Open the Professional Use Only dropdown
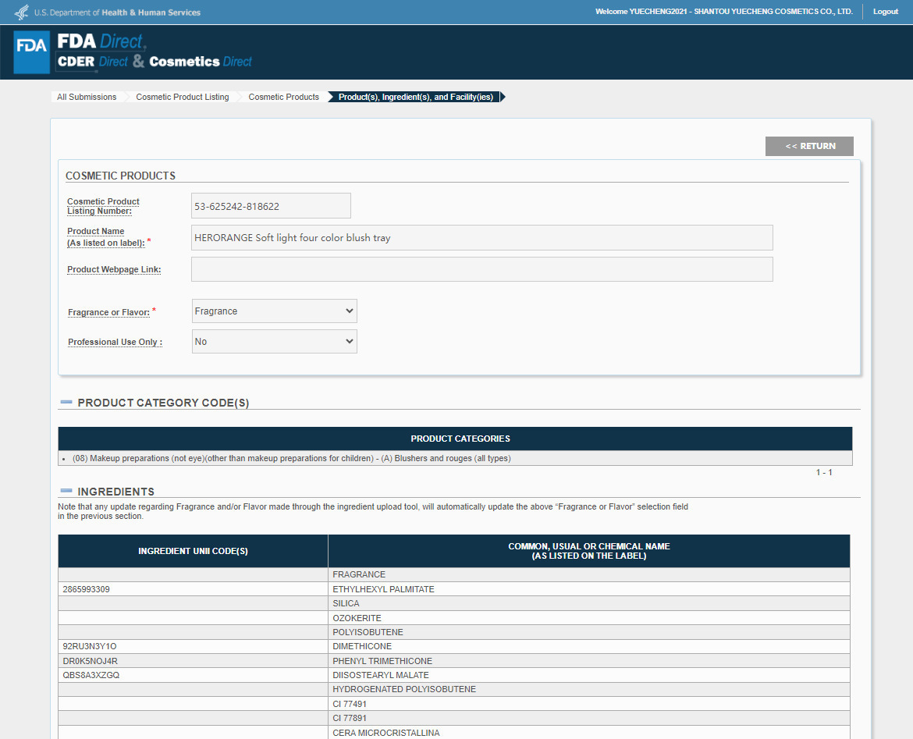 coord(274,341)
